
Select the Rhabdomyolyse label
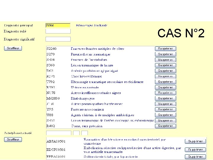(83, 98)
